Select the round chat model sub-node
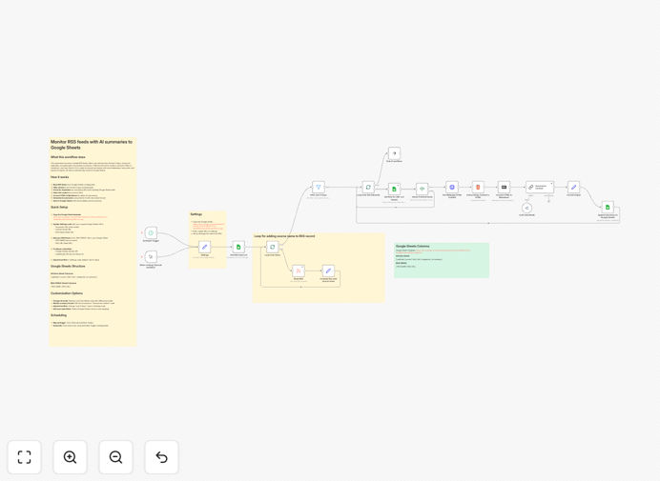 (x=526, y=208)
